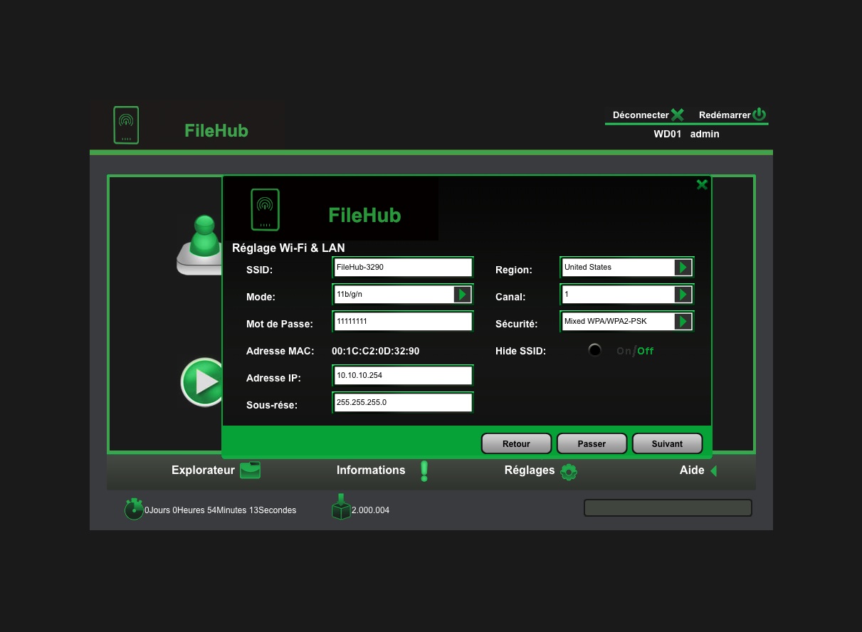Open Explorateur folder icon
This screenshot has height=632, width=862.
pos(250,470)
